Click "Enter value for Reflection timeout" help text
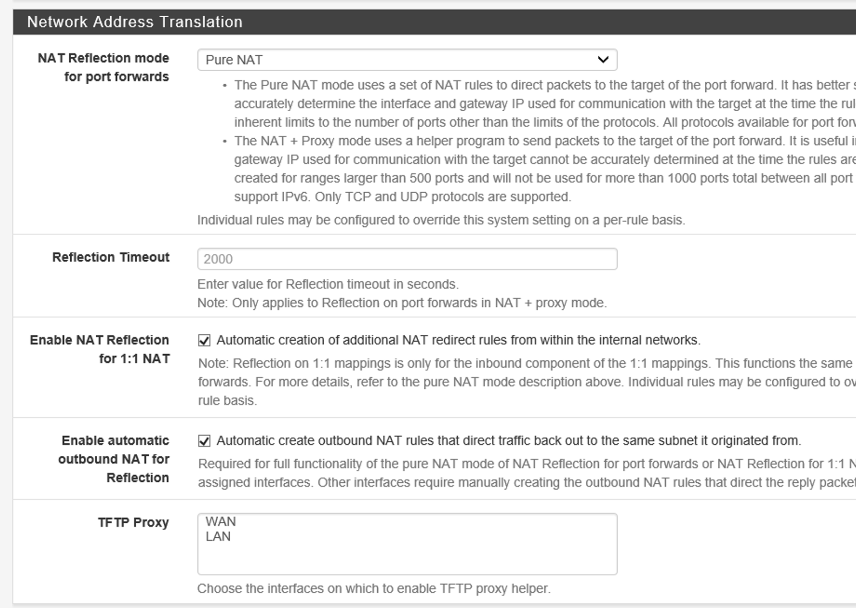Screen dimensions: 856x608 click(x=328, y=284)
